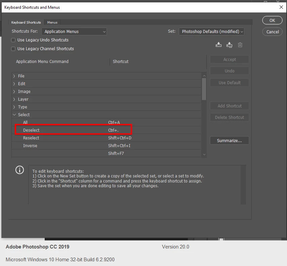Click the trash icon to delete shortcut set
The image size is (287, 266).
[x=240, y=45]
